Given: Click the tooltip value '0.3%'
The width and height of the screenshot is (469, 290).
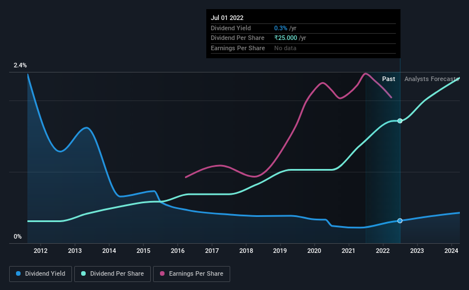Looking at the screenshot, I should tap(280, 28).
